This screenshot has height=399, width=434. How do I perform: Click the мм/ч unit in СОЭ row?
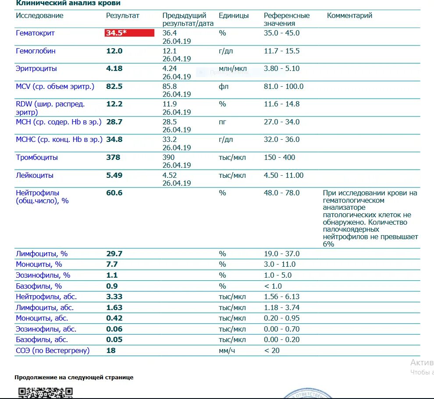227,351
